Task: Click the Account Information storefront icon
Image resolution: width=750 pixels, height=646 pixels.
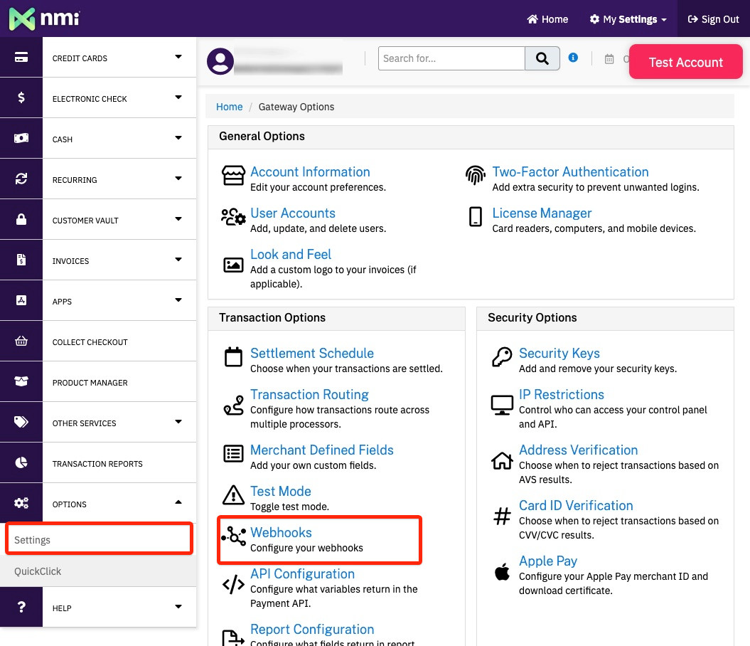Action: 233,175
